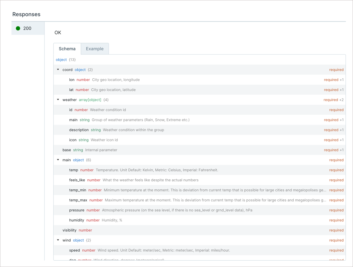Click the speed field under wind
The image size is (353, 267).
pos(75,250)
